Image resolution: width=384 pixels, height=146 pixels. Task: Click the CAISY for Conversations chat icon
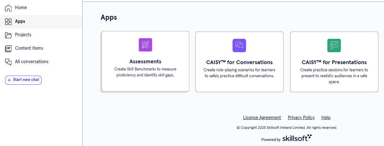click(x=239, y=45)
